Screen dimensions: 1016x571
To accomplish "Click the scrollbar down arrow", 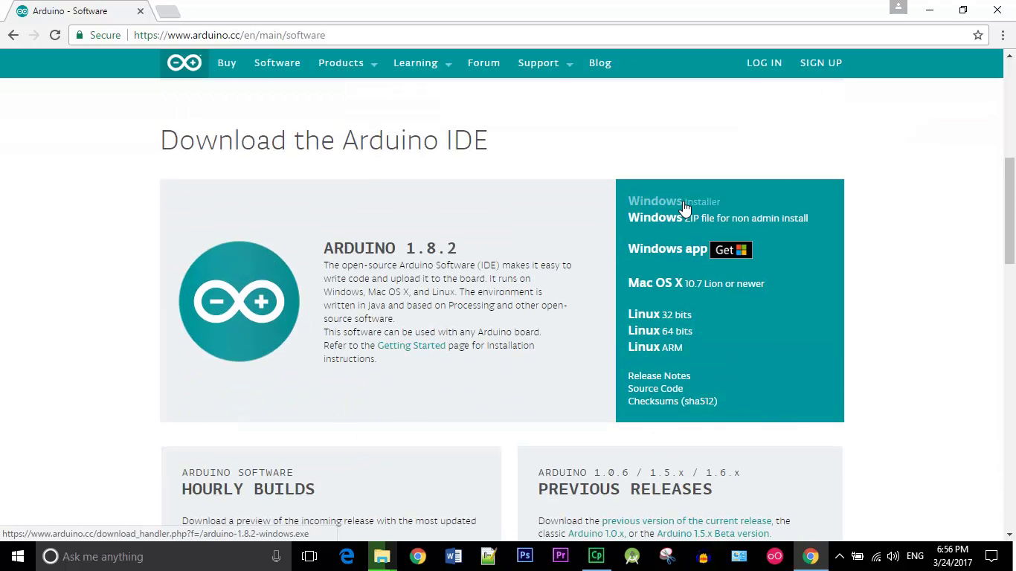I will pyautogui.click(x=1009, y=534).
